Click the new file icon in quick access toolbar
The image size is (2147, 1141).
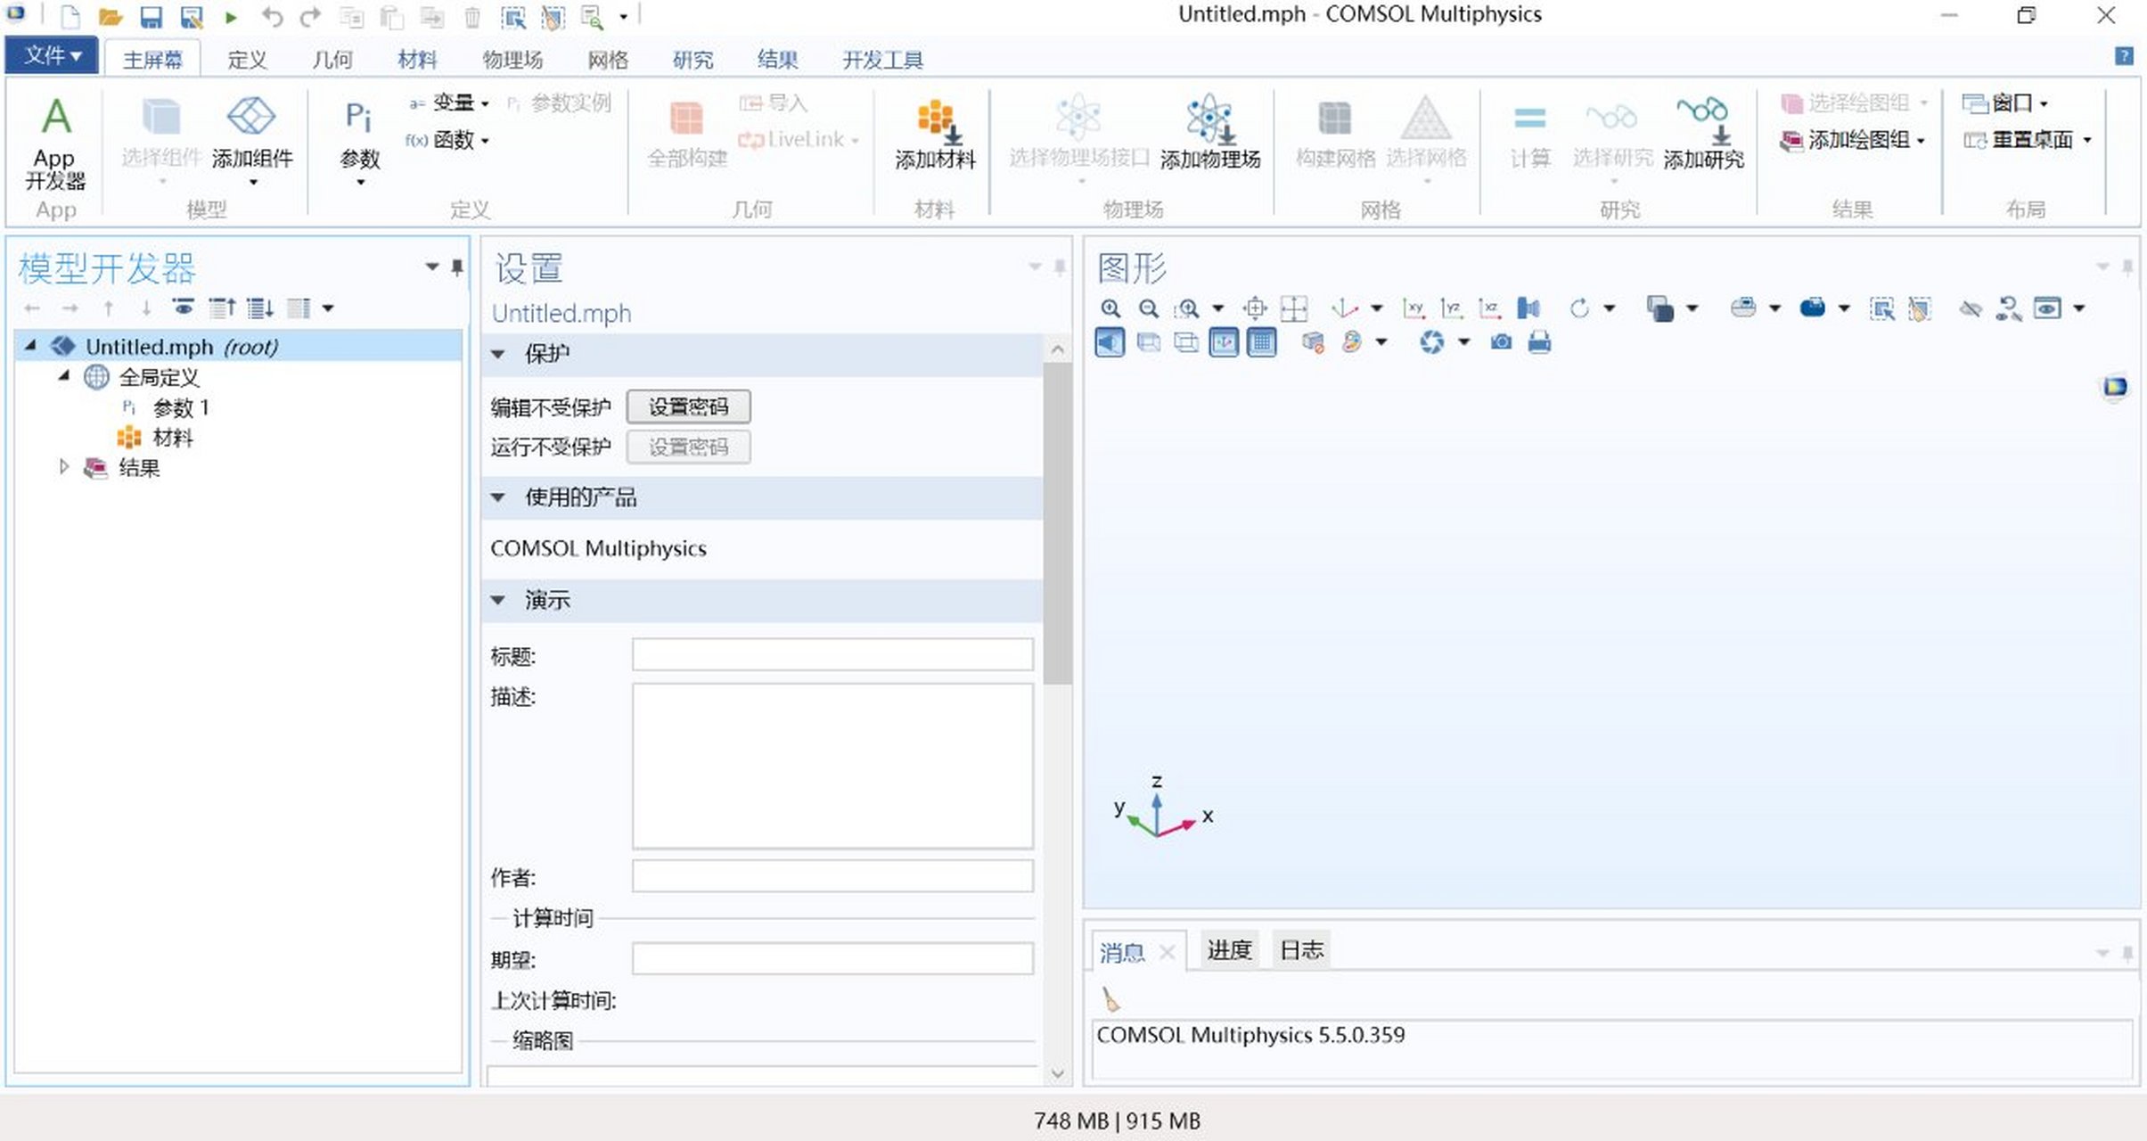(x=70, y=16)
